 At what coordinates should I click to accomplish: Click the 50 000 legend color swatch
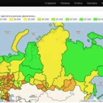[x=67, y=19]
